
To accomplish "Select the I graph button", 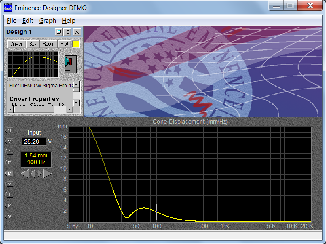I will coord(9,195).
